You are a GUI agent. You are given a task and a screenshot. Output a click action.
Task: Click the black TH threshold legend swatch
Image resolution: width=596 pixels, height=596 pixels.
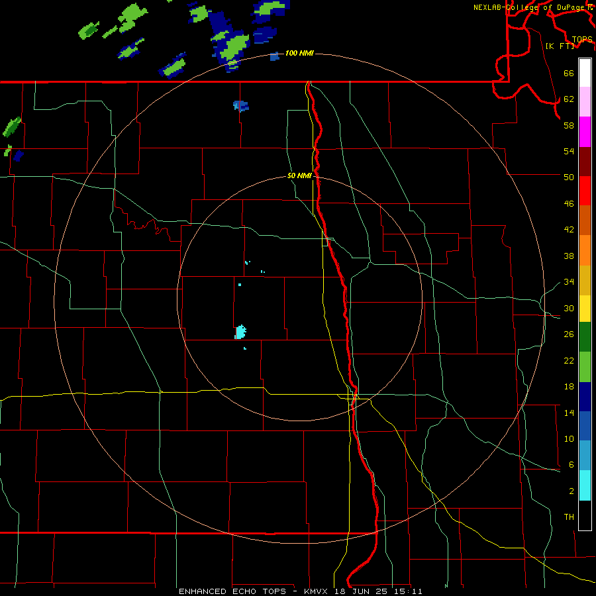tap(585, 515)
